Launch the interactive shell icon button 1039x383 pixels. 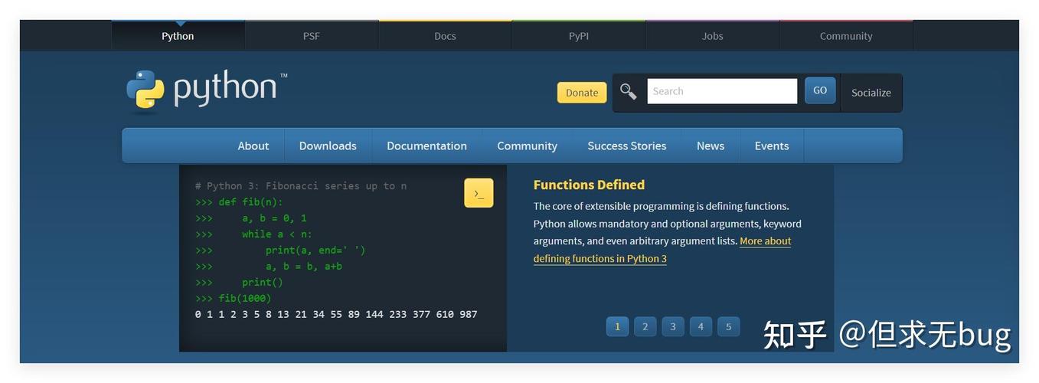pyautogui.click(x=479, y=193)
